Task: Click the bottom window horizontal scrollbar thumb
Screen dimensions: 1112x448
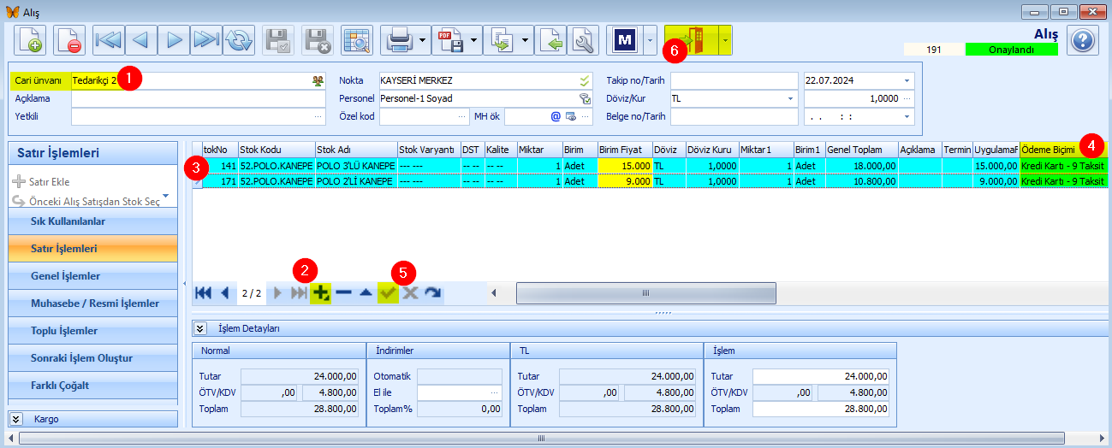Action: coord(542,438)
